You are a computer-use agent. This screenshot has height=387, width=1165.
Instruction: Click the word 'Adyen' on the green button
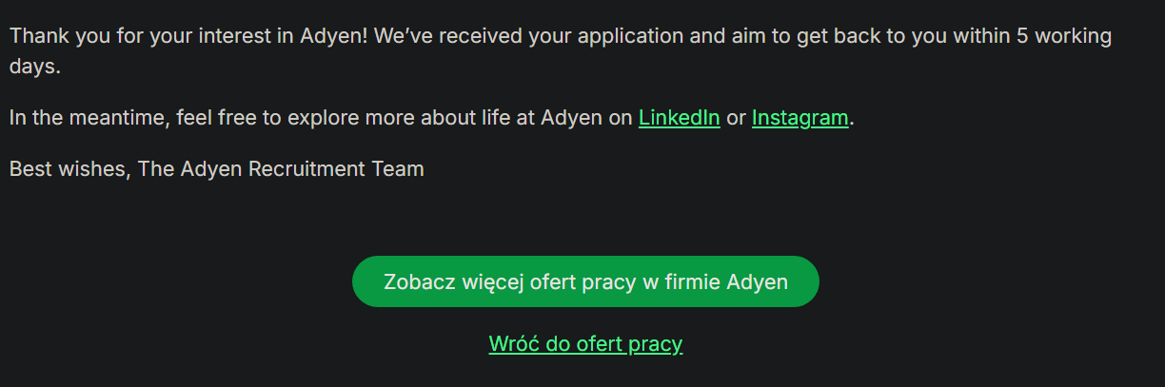[x=758, y=281]
